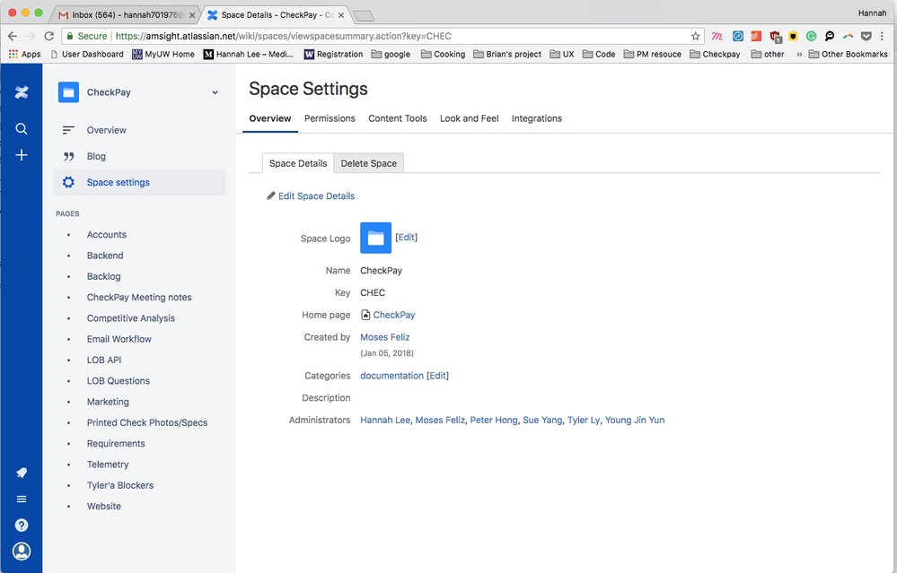Reload the page with refresh icon
Screen dimensions: 897x573
pyautogui.click(x=49, y=36)
